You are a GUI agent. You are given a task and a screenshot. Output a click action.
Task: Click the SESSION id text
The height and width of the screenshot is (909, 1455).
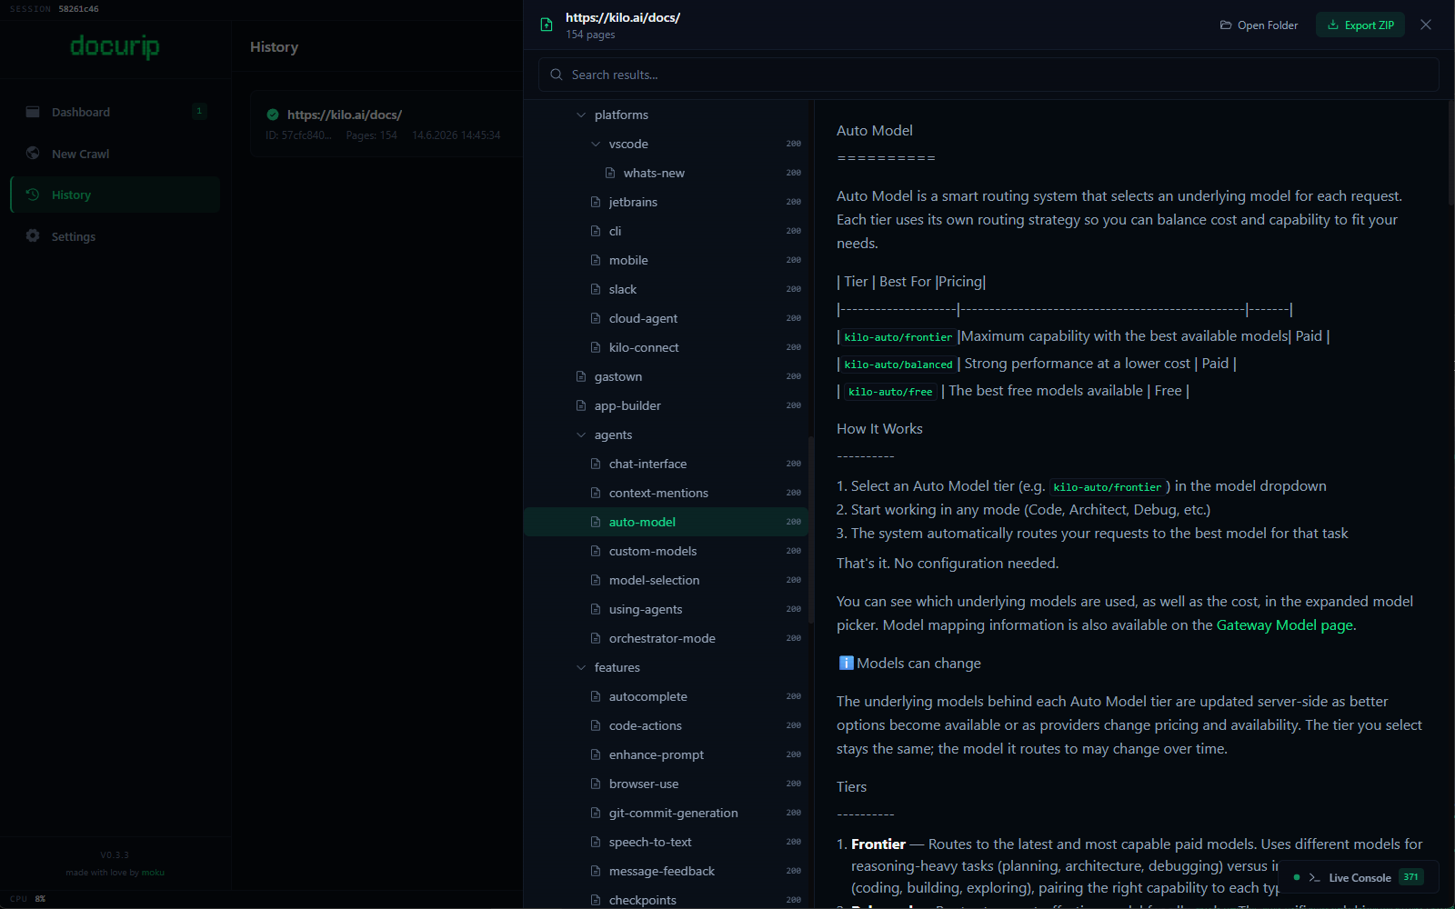(78, 9)
